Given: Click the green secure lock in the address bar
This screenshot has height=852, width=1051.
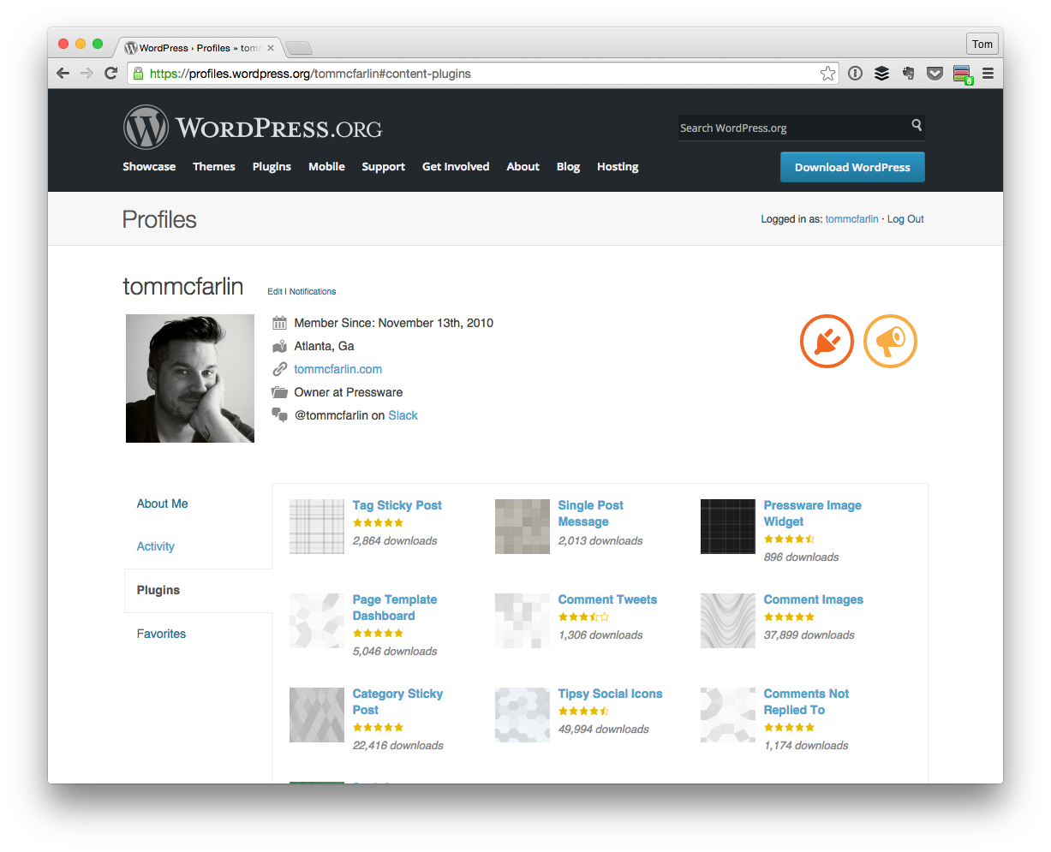Looking at the screenshot, I should [x=138, y=74].
